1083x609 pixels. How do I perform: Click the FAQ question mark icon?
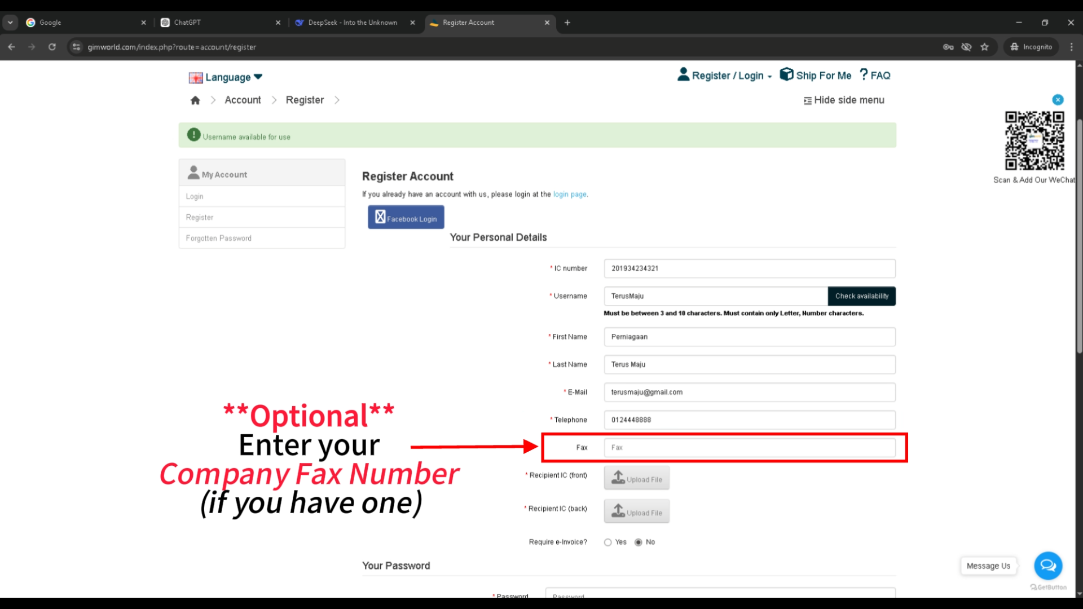coord(864,74)
